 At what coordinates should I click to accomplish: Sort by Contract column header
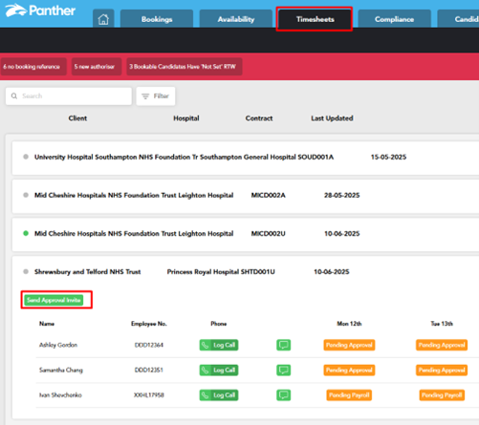259,118
